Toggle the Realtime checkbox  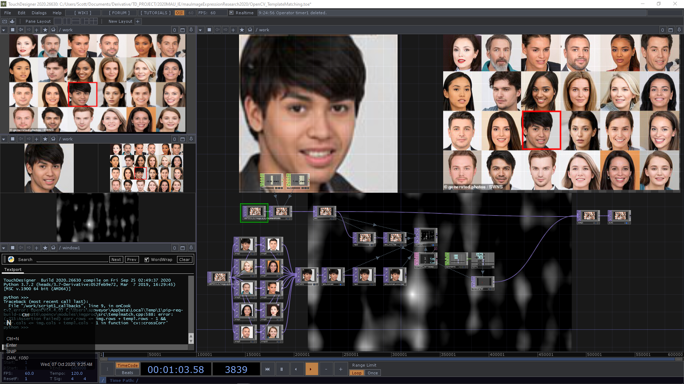click(x=231, y=13)
